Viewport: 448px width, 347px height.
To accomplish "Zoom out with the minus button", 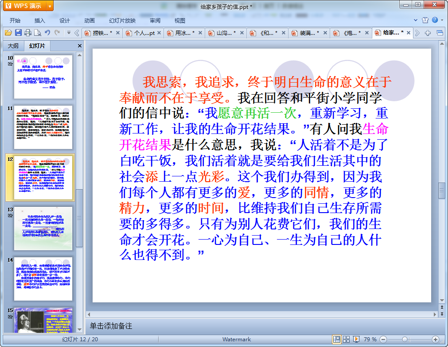I will [x=383, y=339].
